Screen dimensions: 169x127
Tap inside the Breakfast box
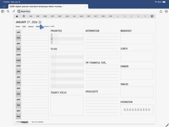[137, 38]
